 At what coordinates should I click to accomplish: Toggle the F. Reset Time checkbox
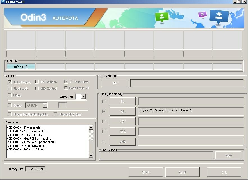pyautogui.click(x=66, y=82)
